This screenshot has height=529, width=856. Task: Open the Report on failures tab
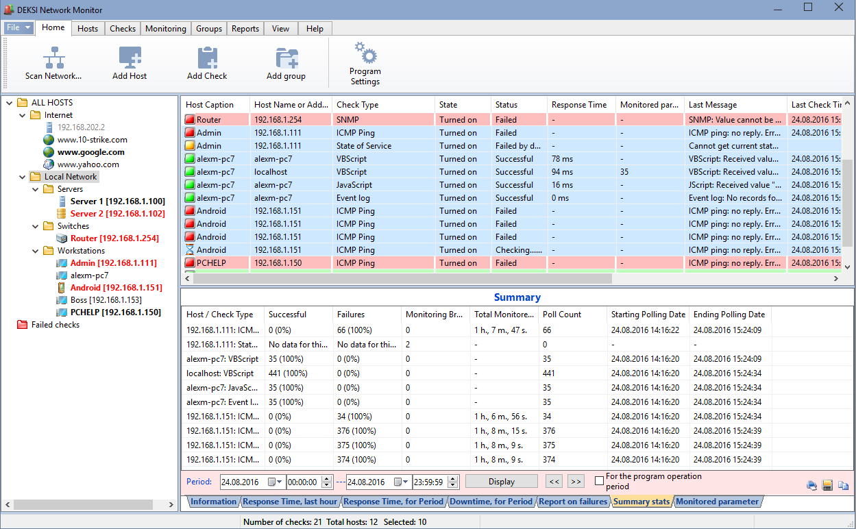pyautogui.click(x=573, y=502)
